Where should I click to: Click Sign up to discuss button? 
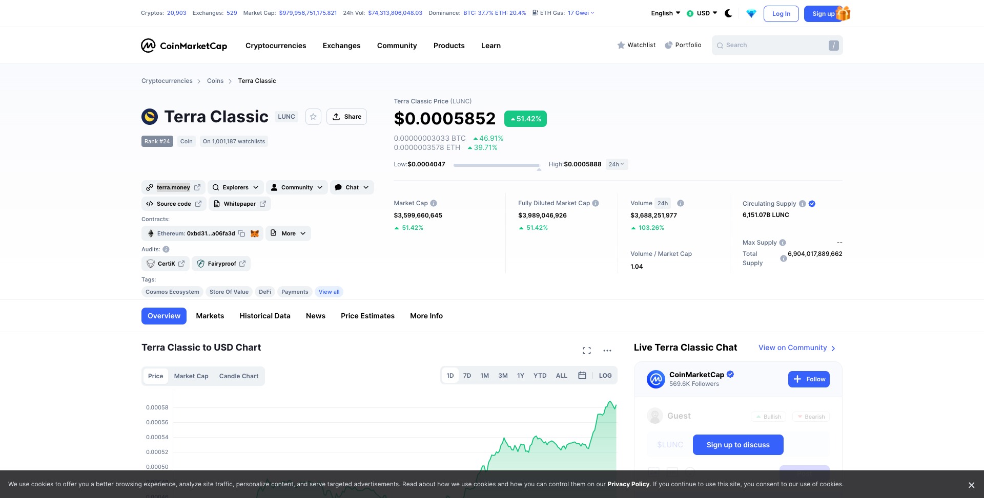tap(738, 445)
